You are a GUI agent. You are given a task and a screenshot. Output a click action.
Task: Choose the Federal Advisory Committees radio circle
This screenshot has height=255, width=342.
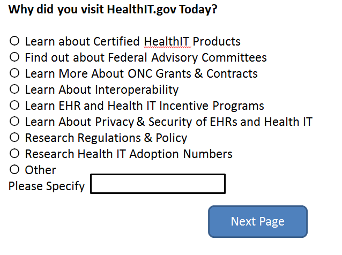click(x=14, y=57)
